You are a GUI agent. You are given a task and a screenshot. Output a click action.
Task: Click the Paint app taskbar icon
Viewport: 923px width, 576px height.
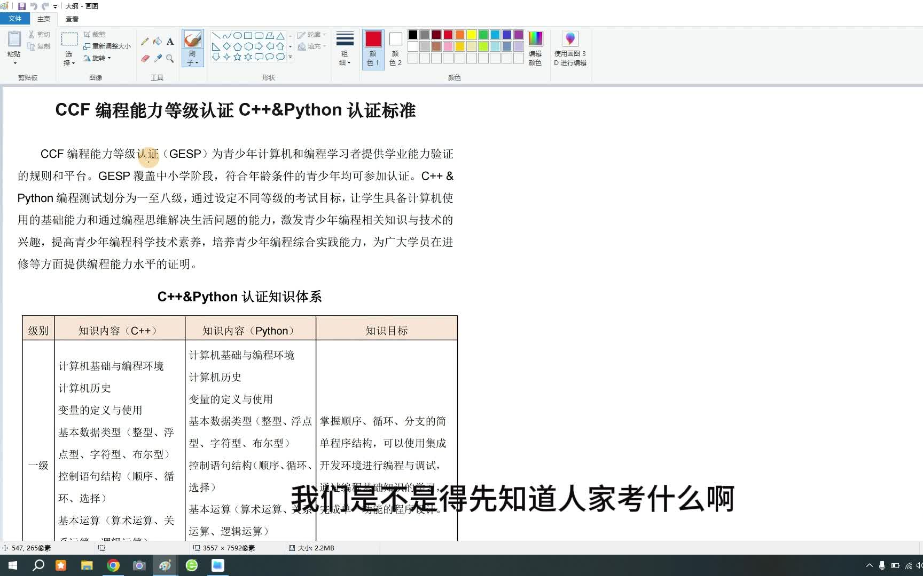[165, 565]
